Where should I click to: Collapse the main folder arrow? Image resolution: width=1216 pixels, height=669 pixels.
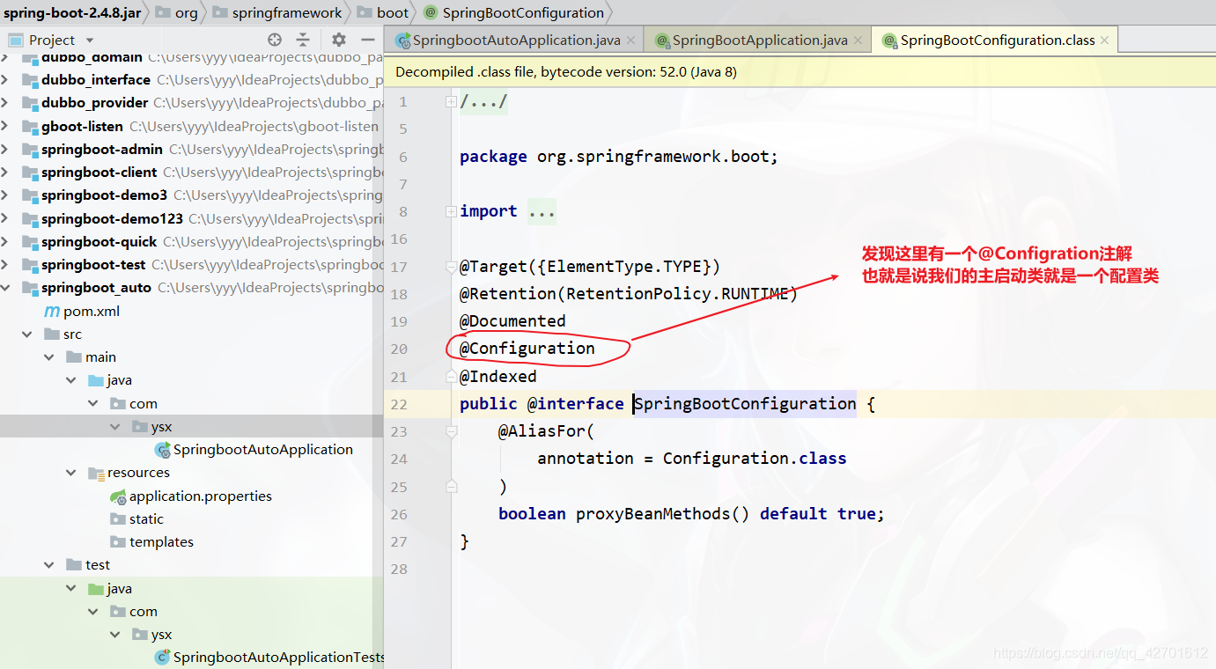pyautogui.click(x=50, y=357)
